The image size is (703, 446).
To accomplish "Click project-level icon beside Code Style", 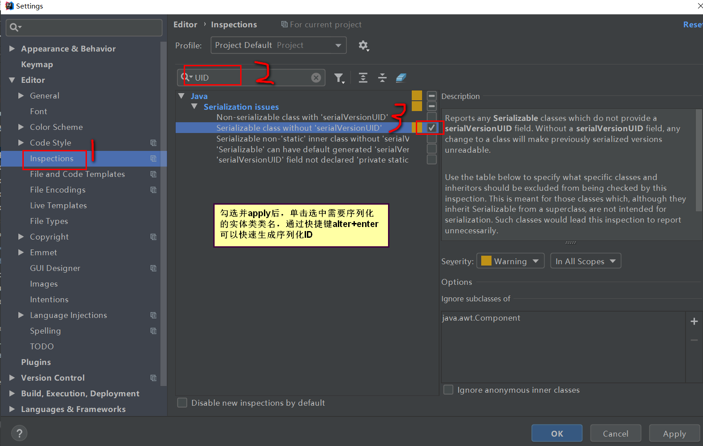I will tap(154, 143).
